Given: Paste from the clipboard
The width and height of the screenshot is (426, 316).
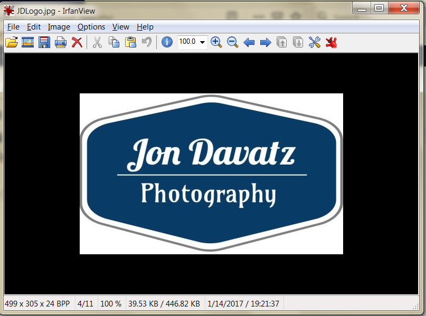Looking at the screenshot, I should (130, 42).
